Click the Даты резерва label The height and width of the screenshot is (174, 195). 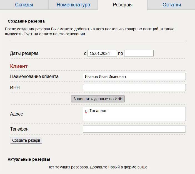coord(24,53)
